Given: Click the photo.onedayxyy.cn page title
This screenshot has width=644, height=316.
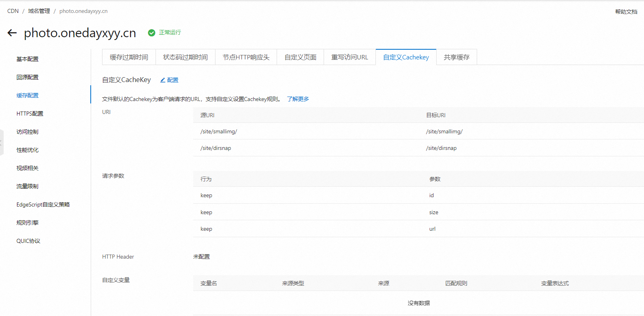Looking at the screenshot, I should pos(80,33).
